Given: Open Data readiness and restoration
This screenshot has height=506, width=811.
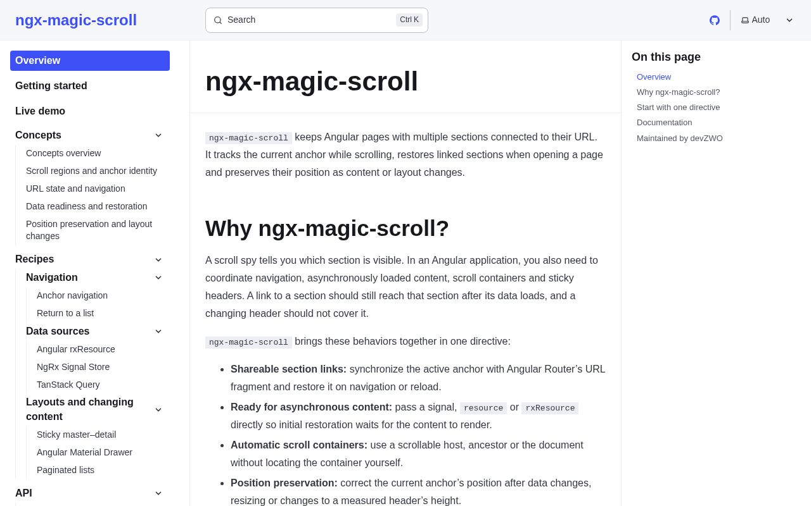Looking at the screenshot, I should click(x=86, y=206).
